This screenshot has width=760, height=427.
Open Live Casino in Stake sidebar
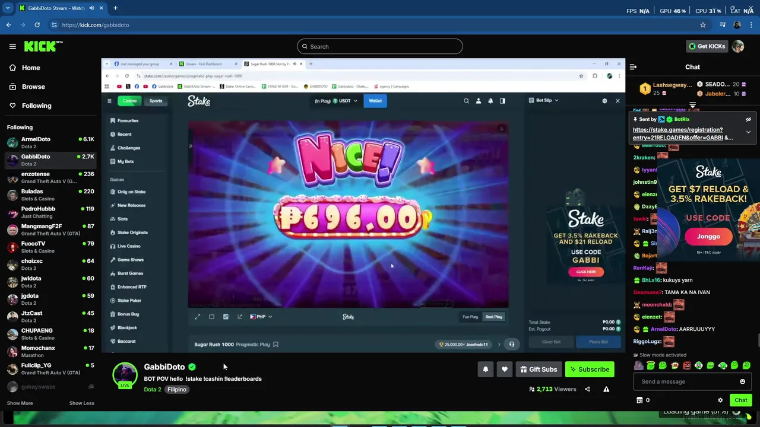pos(128,246)
